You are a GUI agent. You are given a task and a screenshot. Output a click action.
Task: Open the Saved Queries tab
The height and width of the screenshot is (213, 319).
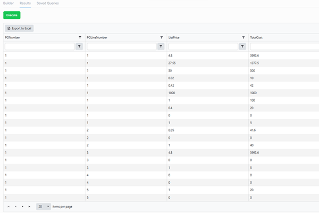pos(48,3)
